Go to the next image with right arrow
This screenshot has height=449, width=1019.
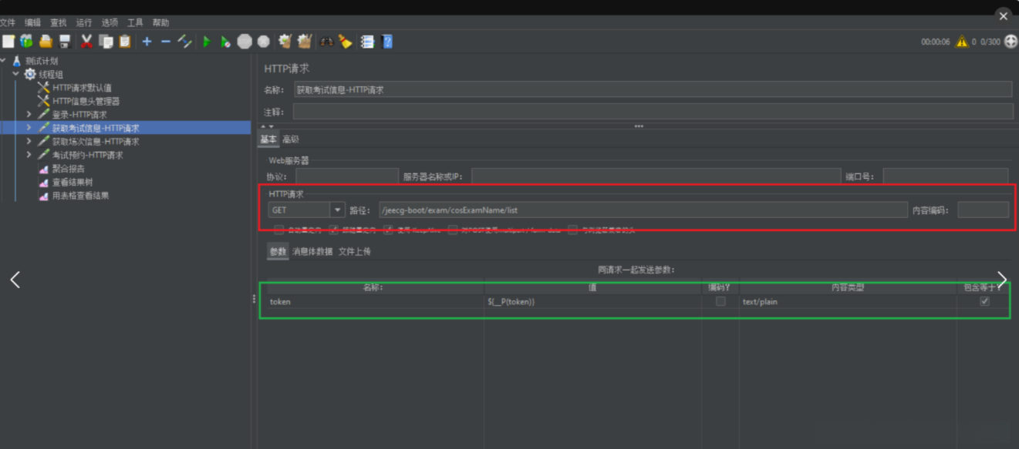point(1002,280)
